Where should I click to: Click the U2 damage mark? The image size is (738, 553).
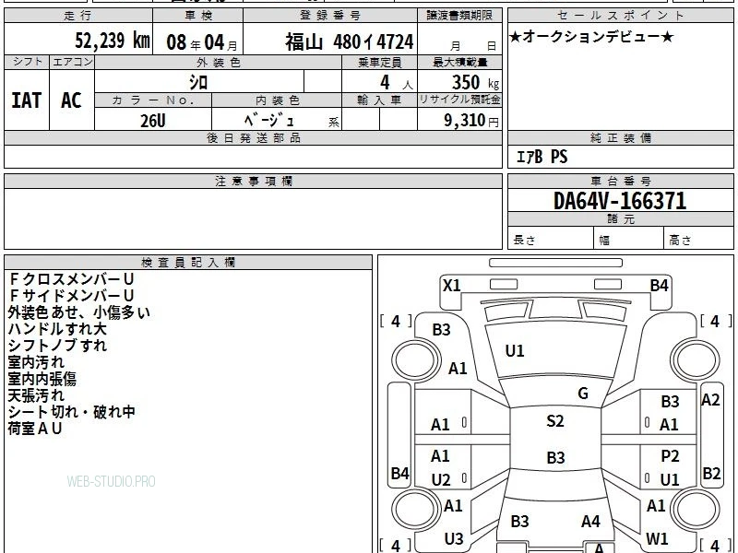(x=441, y=480)
